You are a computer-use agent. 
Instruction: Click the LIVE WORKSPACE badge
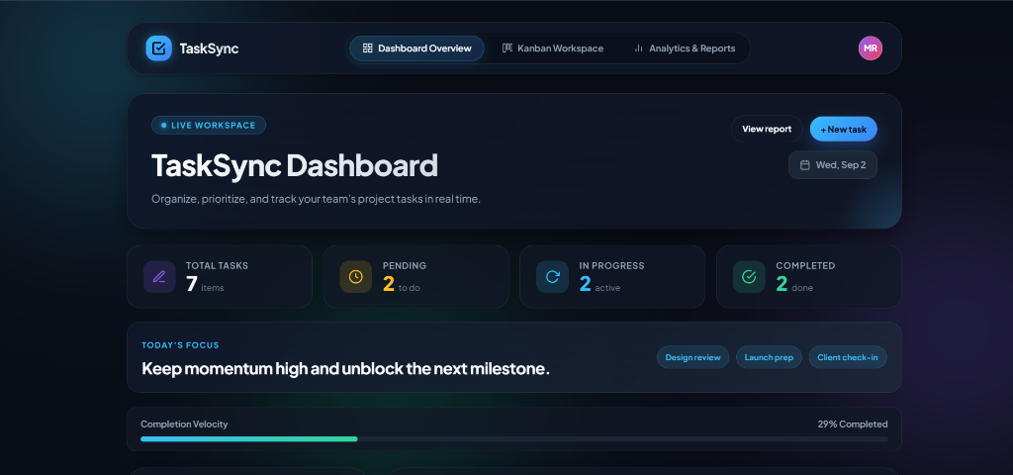(x=209, y=126)
